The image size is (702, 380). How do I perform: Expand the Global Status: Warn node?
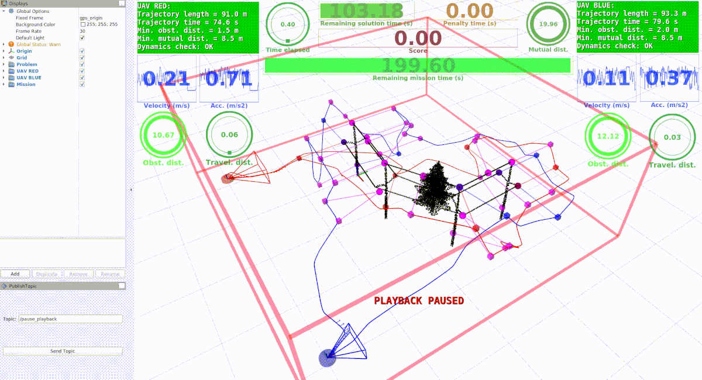tap(4, 44)
